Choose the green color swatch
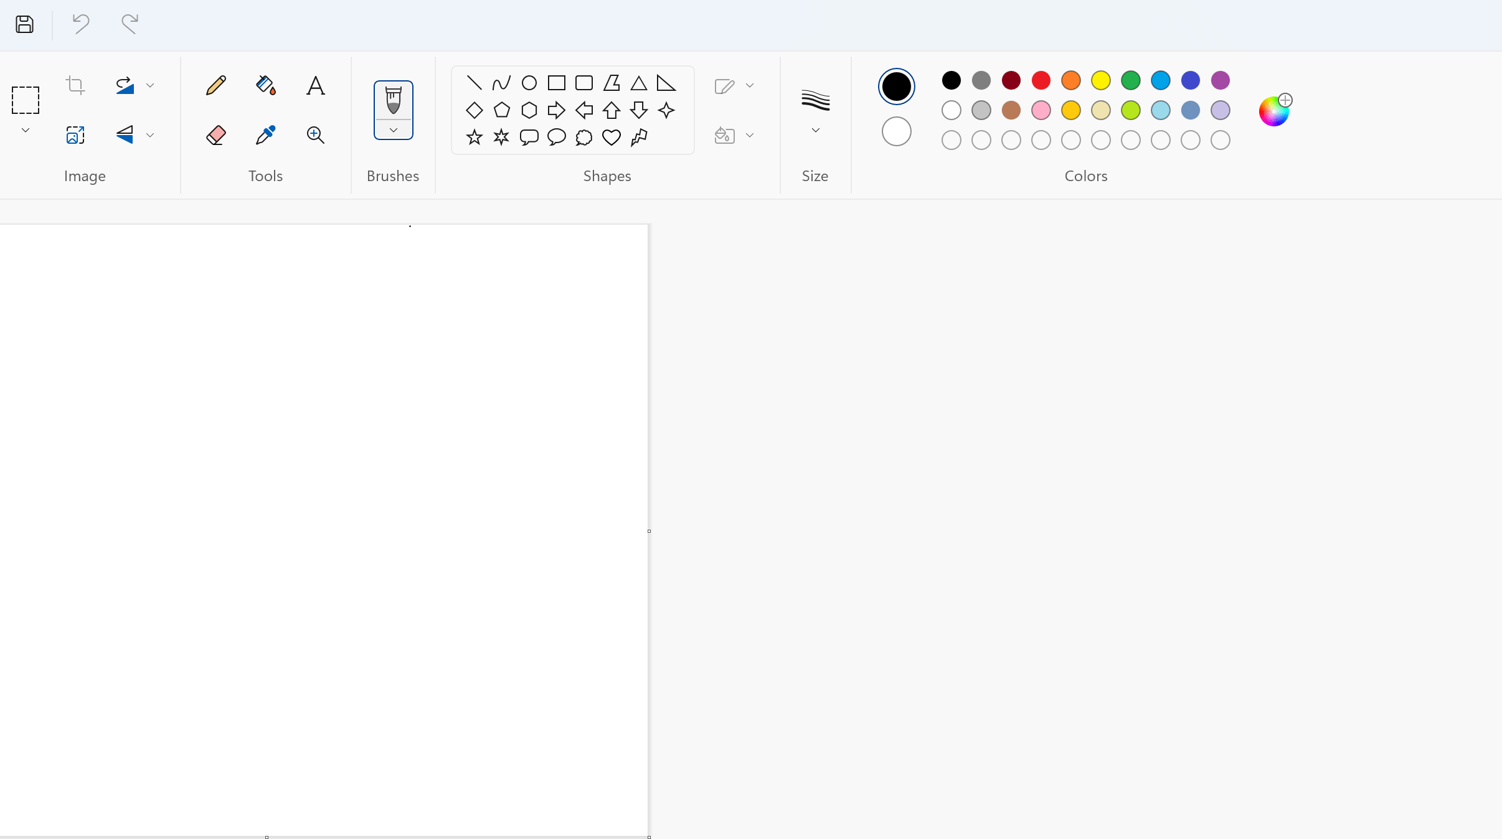Viewport: 1502px width, 839px height. pyautogui.click(x=1131, y=80)
